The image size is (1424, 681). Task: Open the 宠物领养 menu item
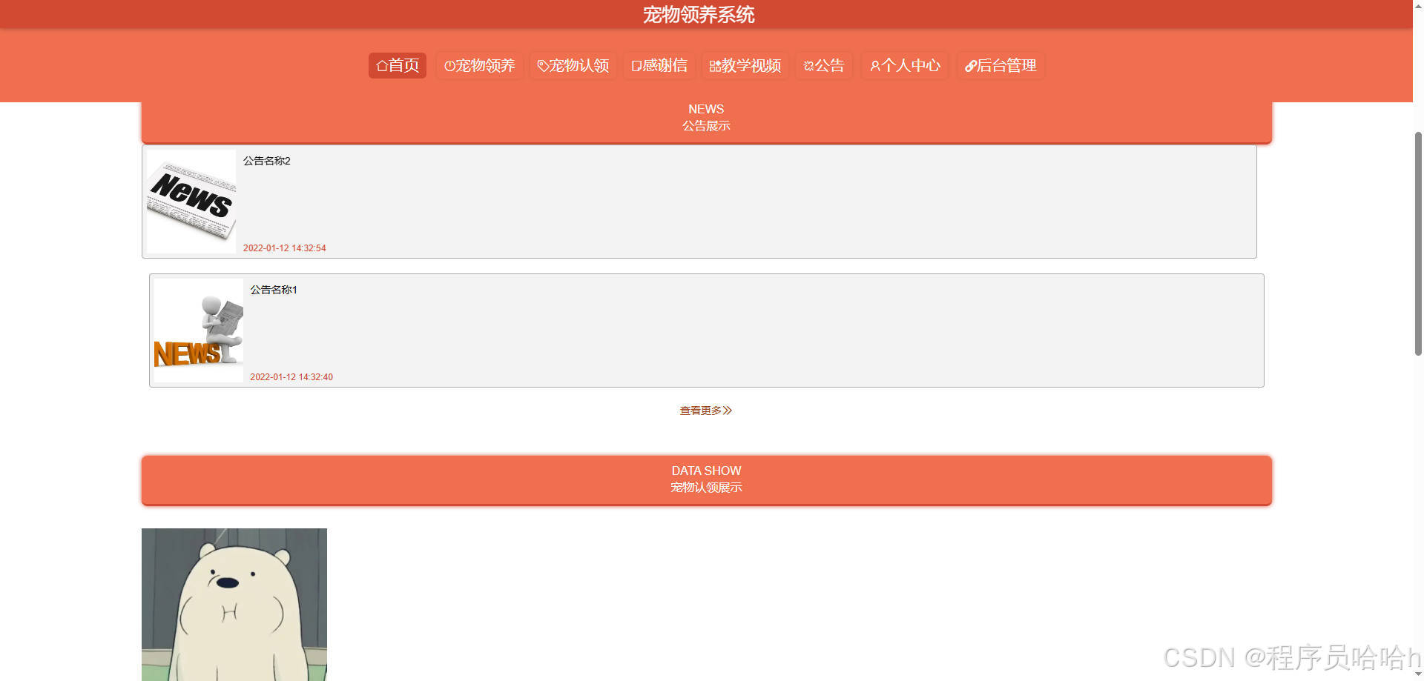480,65
